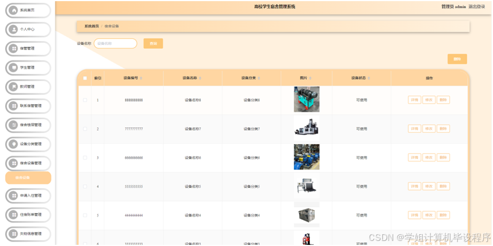The image size is (493, 246).
Task: Open 详情 for device 7777777777
Action: 414,129
